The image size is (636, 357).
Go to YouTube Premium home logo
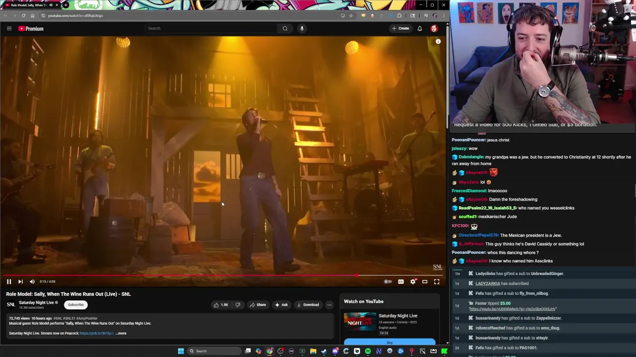[x=31, y=28]
